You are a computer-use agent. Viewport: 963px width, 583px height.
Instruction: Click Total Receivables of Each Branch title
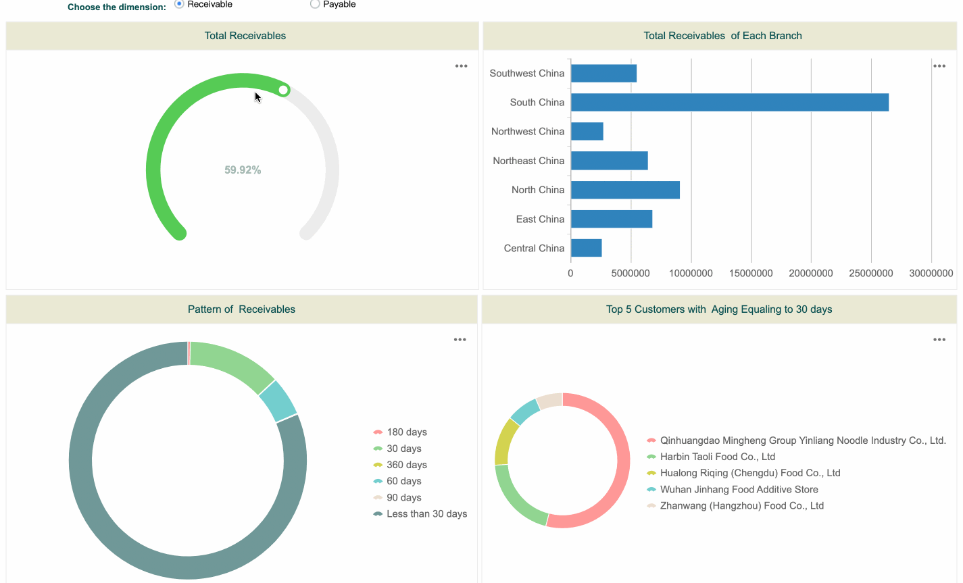[722, 36]
